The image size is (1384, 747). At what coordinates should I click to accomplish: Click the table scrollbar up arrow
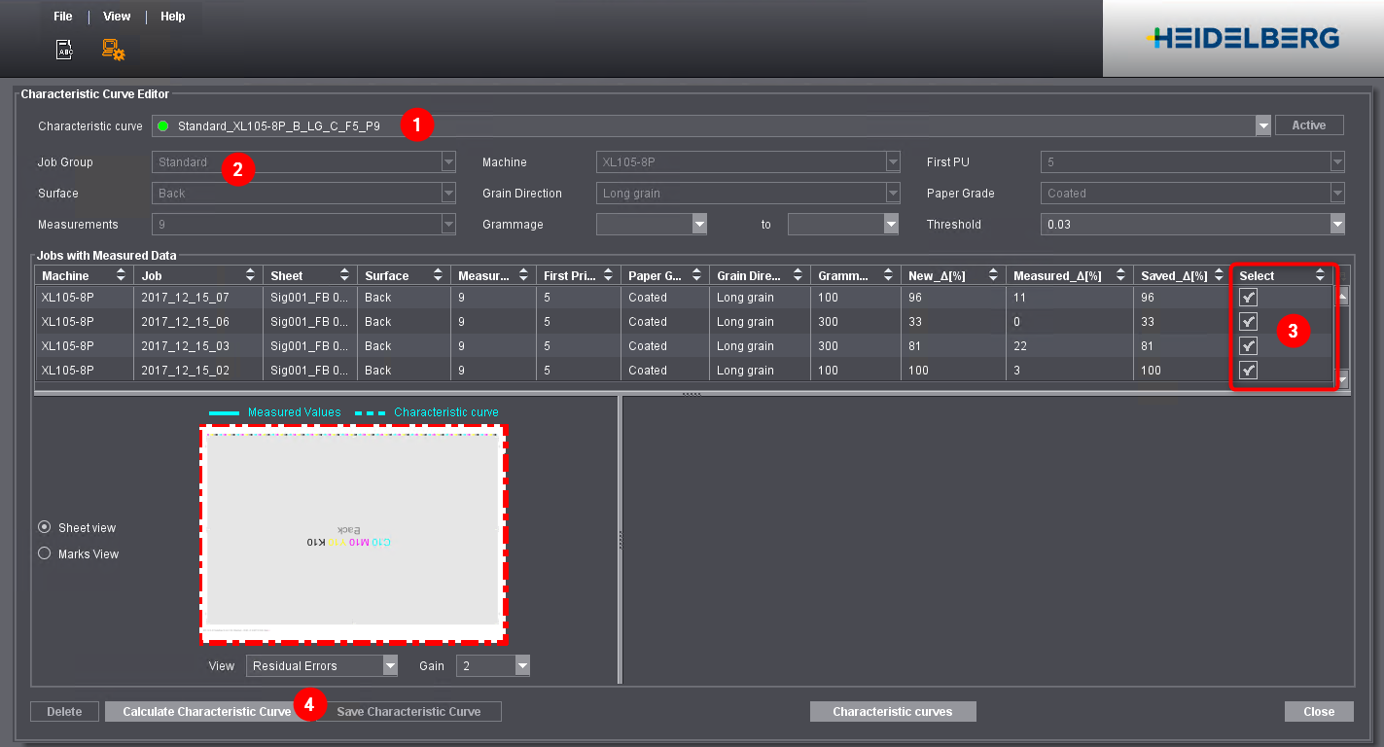1343,297
